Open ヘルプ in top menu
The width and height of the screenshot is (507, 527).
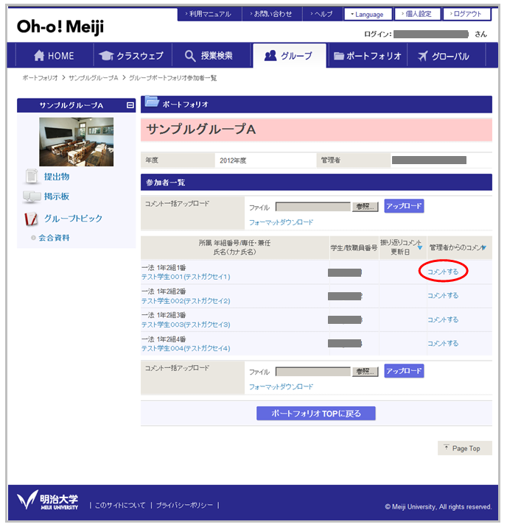(322, 14)
